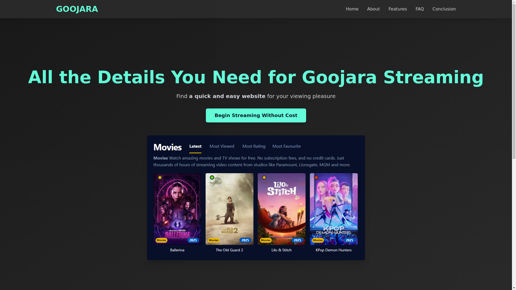Click the Movies badge on Ballerina poster
The width and height of the screenshot is (516, 290).
coord(162,240)
